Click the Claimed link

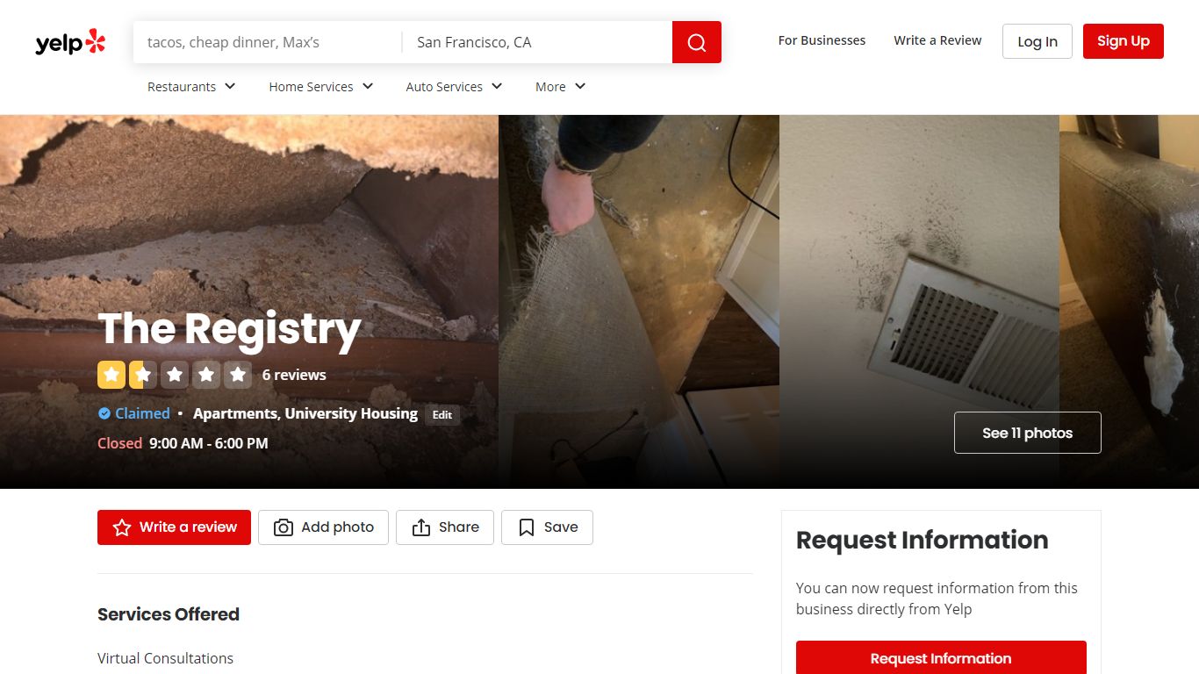[142, 413]
